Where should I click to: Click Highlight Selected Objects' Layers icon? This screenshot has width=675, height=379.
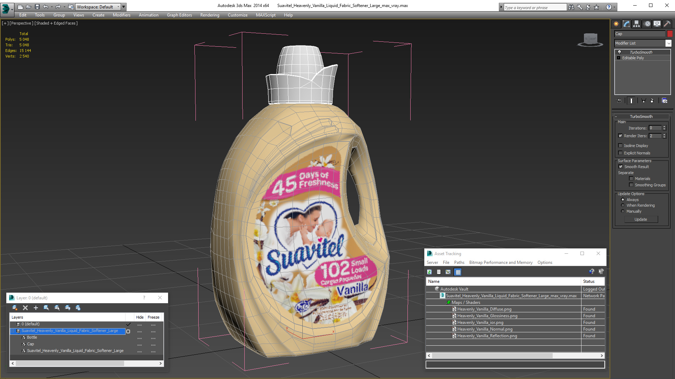tap(57, 308)
